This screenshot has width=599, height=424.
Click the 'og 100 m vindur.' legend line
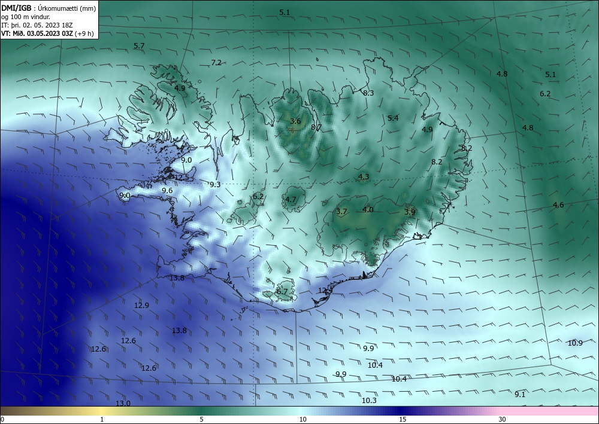(26, 17)
